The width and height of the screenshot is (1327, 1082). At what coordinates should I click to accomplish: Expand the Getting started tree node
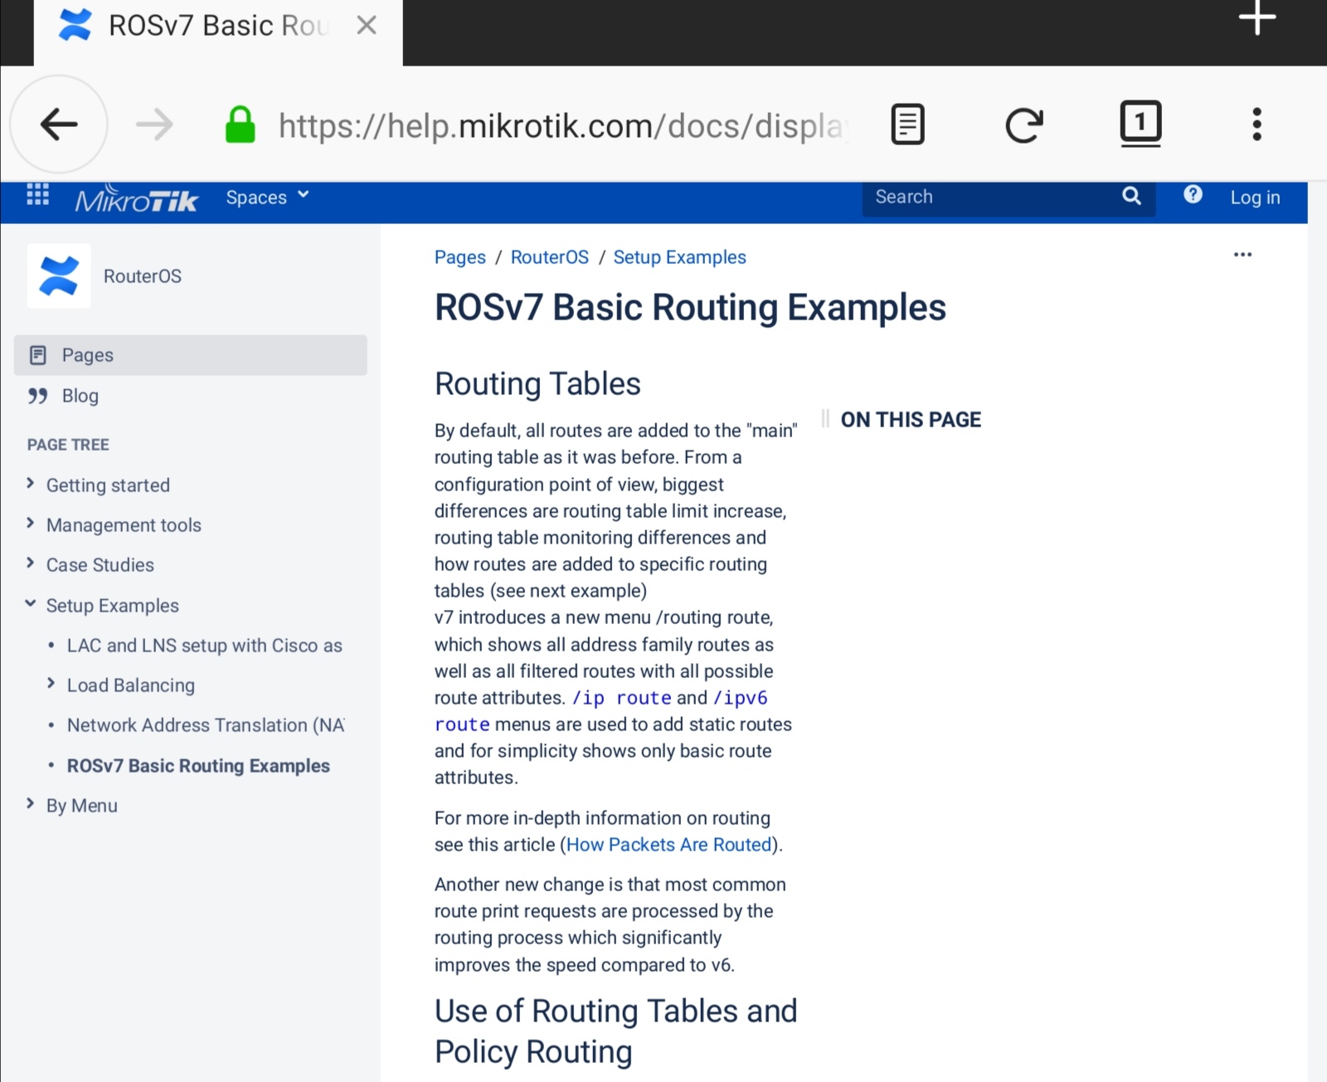click(31, 484)
